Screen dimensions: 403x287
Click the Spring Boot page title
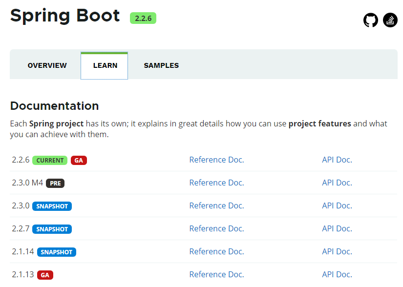coord(65,16)
